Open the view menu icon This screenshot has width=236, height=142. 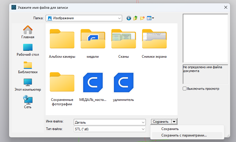151,18
